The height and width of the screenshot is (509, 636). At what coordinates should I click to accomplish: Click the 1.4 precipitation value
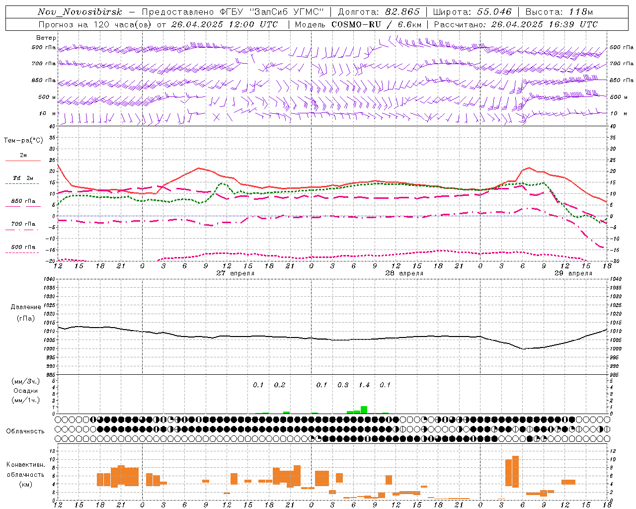click(364, 385)
